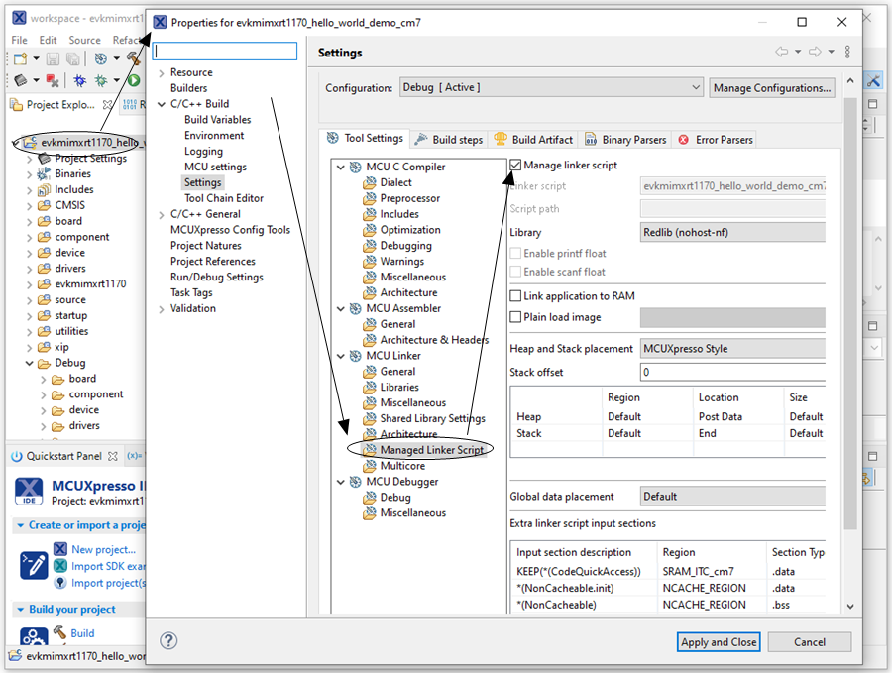
Task: Select Tool Chain Editor in properties tree
Action: (x=224, y=198)
